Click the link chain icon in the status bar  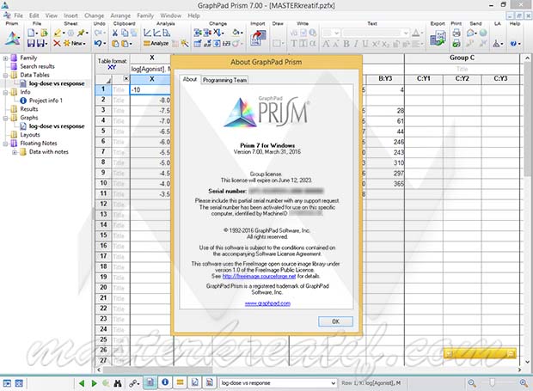133,383
